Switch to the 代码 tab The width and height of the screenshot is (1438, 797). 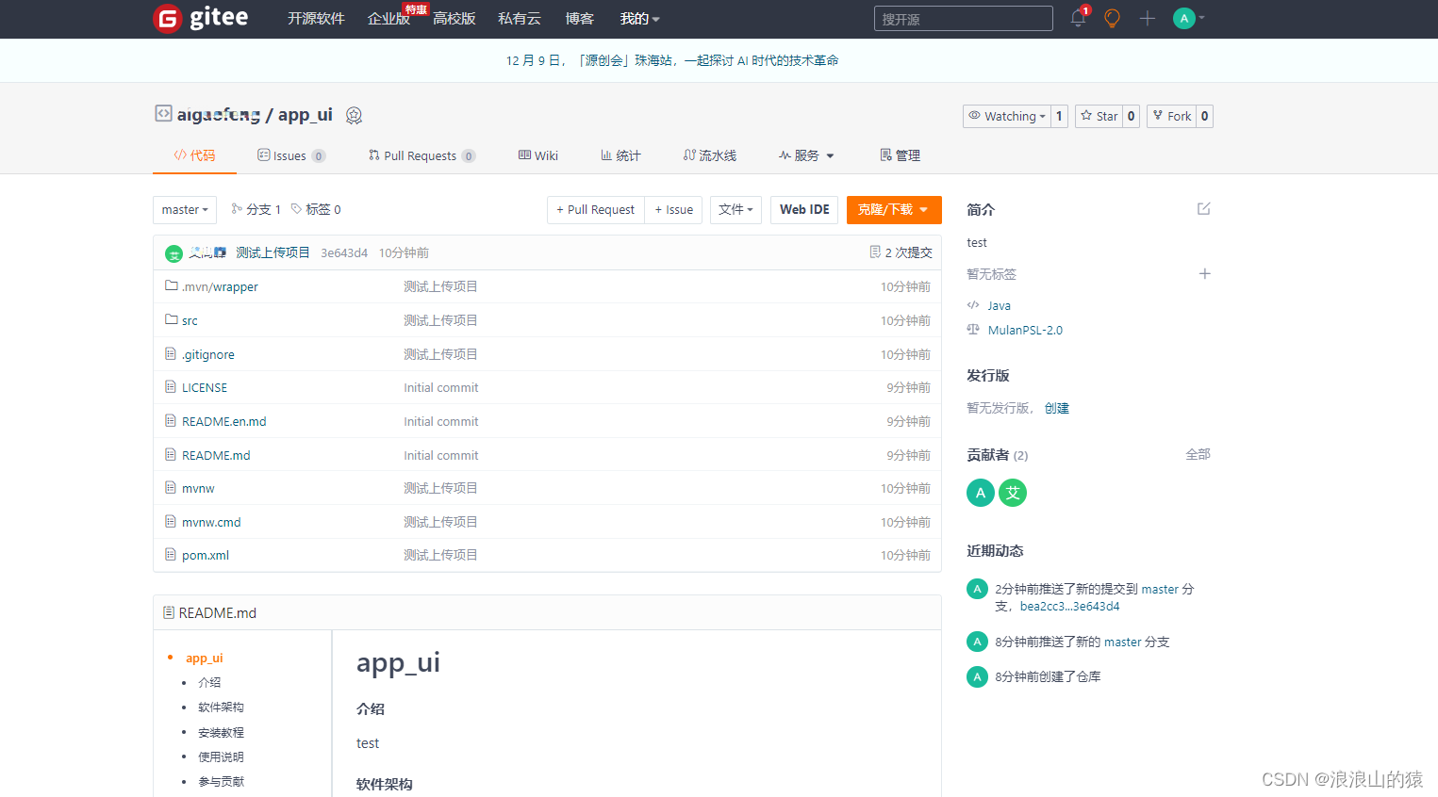pos(194,155)
